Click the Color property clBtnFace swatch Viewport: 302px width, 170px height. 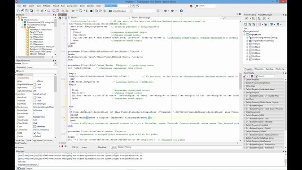tap(34, 127)
